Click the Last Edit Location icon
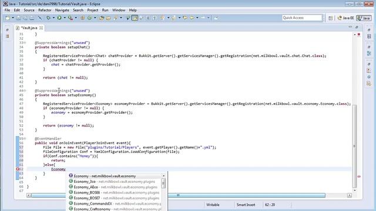Screen dimensions: 376x211 coord(185,18)
